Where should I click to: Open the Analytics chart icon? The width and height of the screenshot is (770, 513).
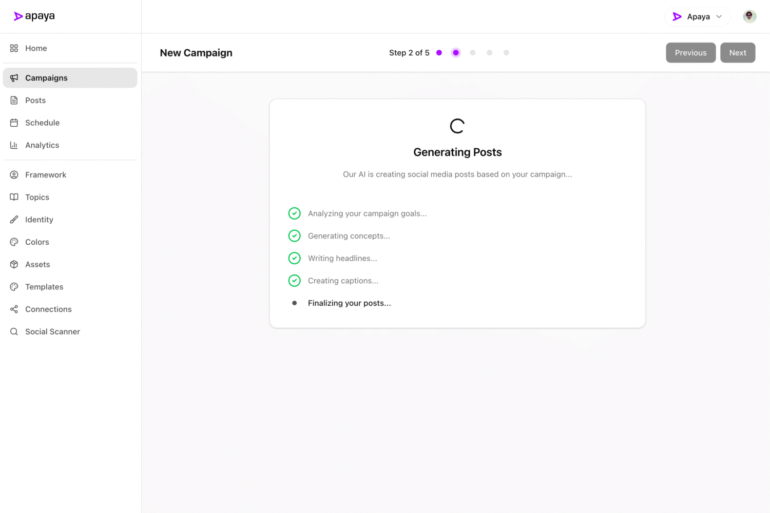pyautogui.click(x=14, y=145)
